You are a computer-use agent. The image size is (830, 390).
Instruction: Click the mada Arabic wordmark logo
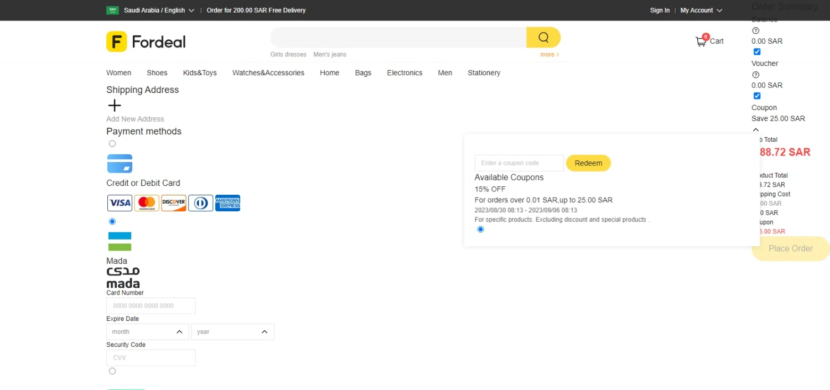[123, 278]
